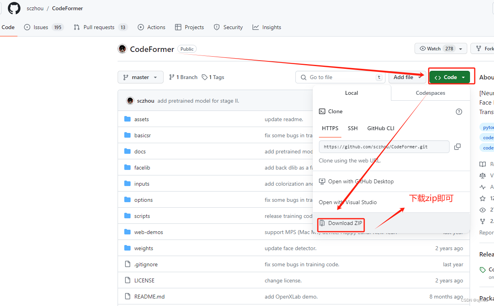The image size is (494, 306).
Task: Open the 'change license.' commit message
Action: tap(283, 280)
